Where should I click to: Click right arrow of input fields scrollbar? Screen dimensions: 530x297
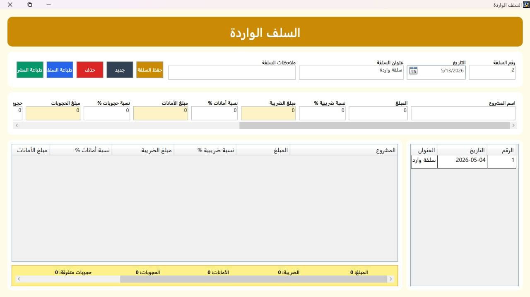pyautogui.click(x=513, y=125)
